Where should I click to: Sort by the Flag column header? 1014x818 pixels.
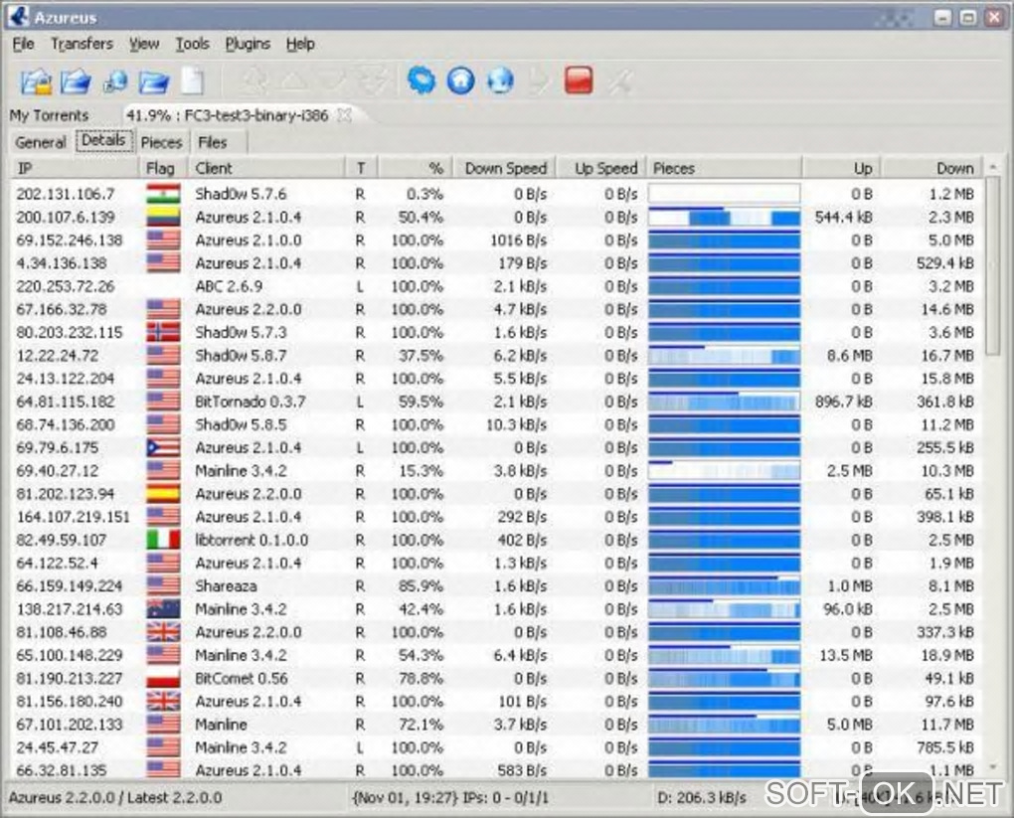coord(164,168)
